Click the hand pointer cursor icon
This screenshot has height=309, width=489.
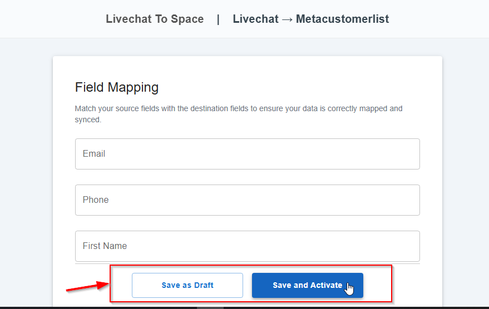(349, 289)
